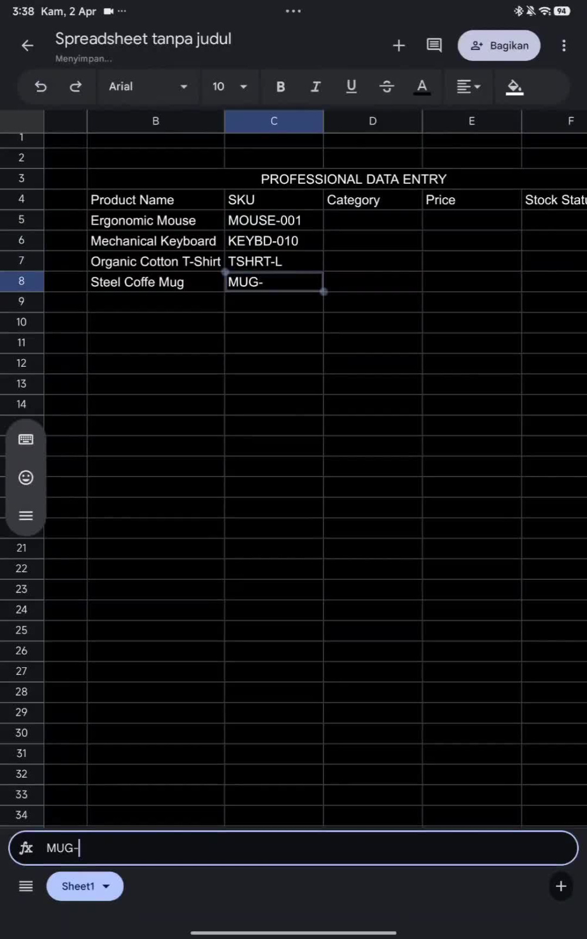Open the Sheet1 tab
587x939 pixels.
tap(85, 886)
